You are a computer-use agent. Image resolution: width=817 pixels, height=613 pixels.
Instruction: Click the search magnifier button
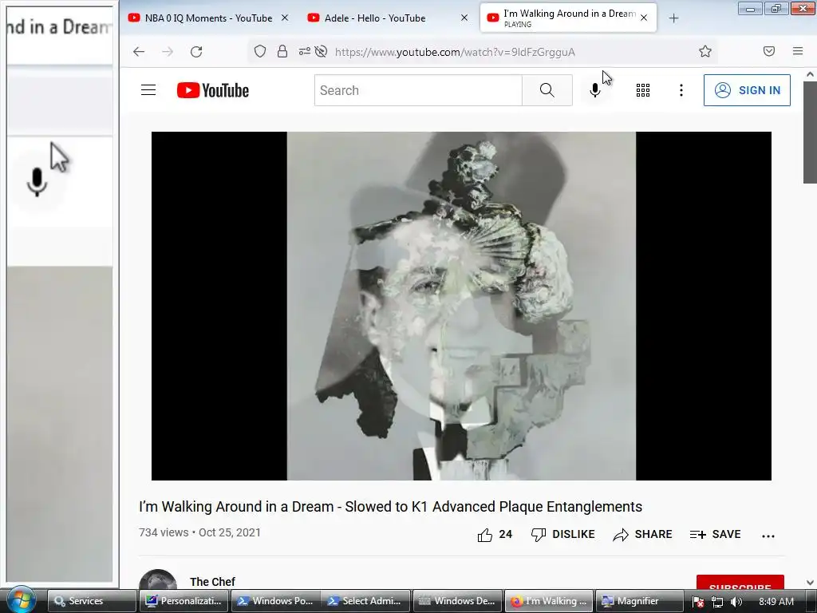547,90
